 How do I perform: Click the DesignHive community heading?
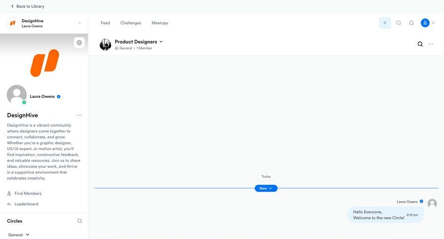[22, 115]
